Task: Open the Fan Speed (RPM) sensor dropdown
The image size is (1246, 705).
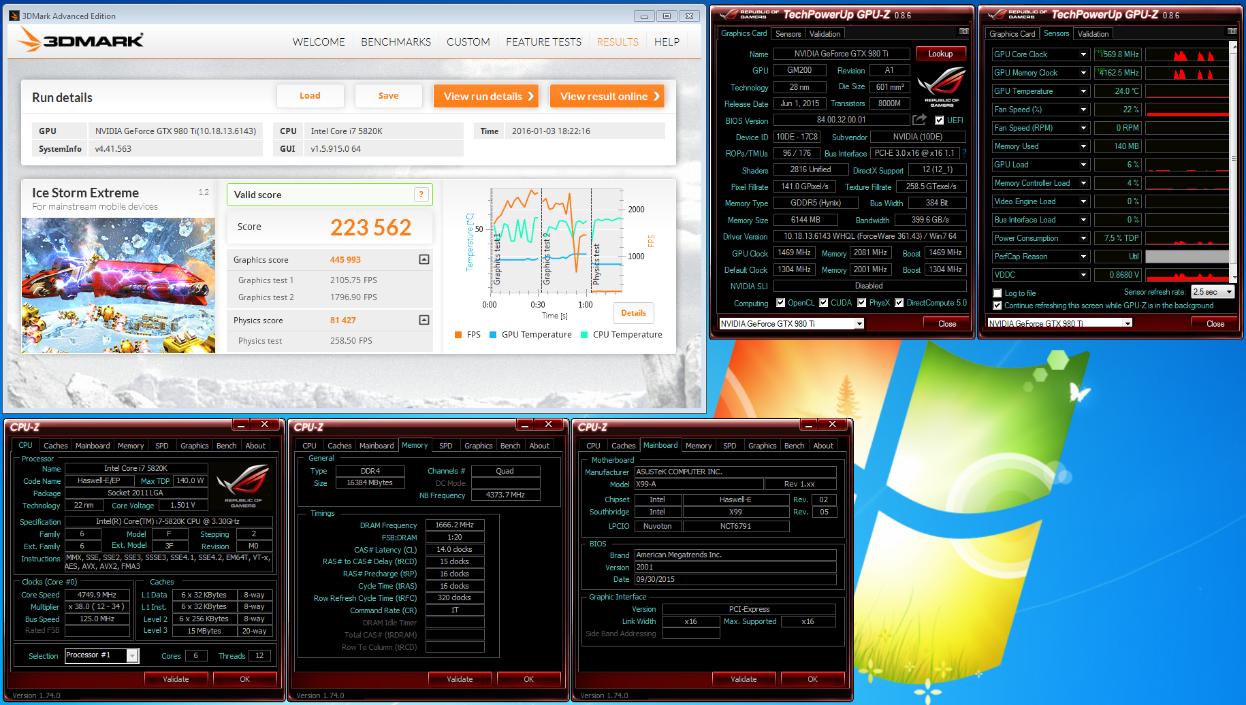Action: [1083, 128]
